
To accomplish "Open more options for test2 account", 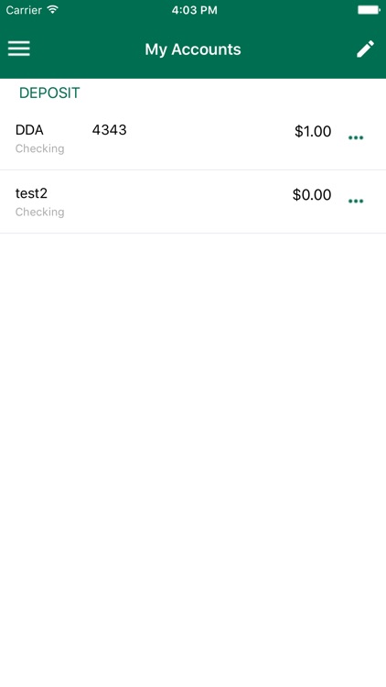I will coord(356,202).
